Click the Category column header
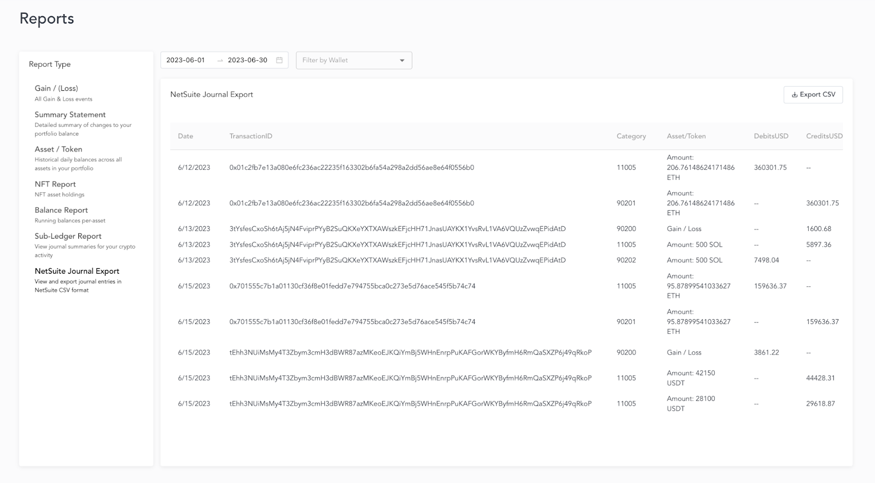 (x=631, y=136)
